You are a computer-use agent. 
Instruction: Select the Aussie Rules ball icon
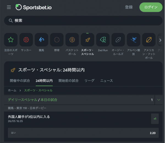[x=118, y=40]
